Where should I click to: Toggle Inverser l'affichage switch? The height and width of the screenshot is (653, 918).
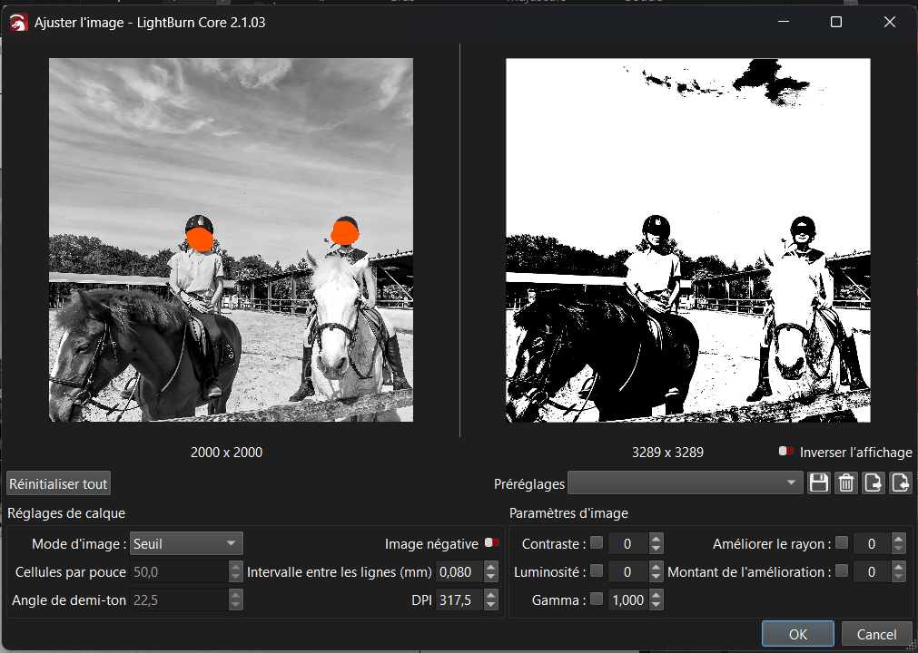[x=786, y=452]
